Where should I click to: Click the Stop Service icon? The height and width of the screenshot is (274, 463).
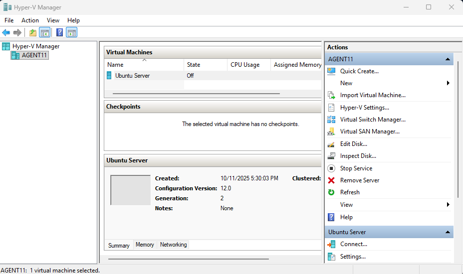tap(331, 168)
